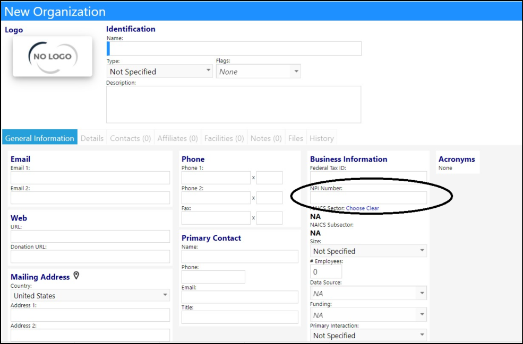Click the NPI Number input field
The height and width of the screenshot is (344, 523).
368,198
